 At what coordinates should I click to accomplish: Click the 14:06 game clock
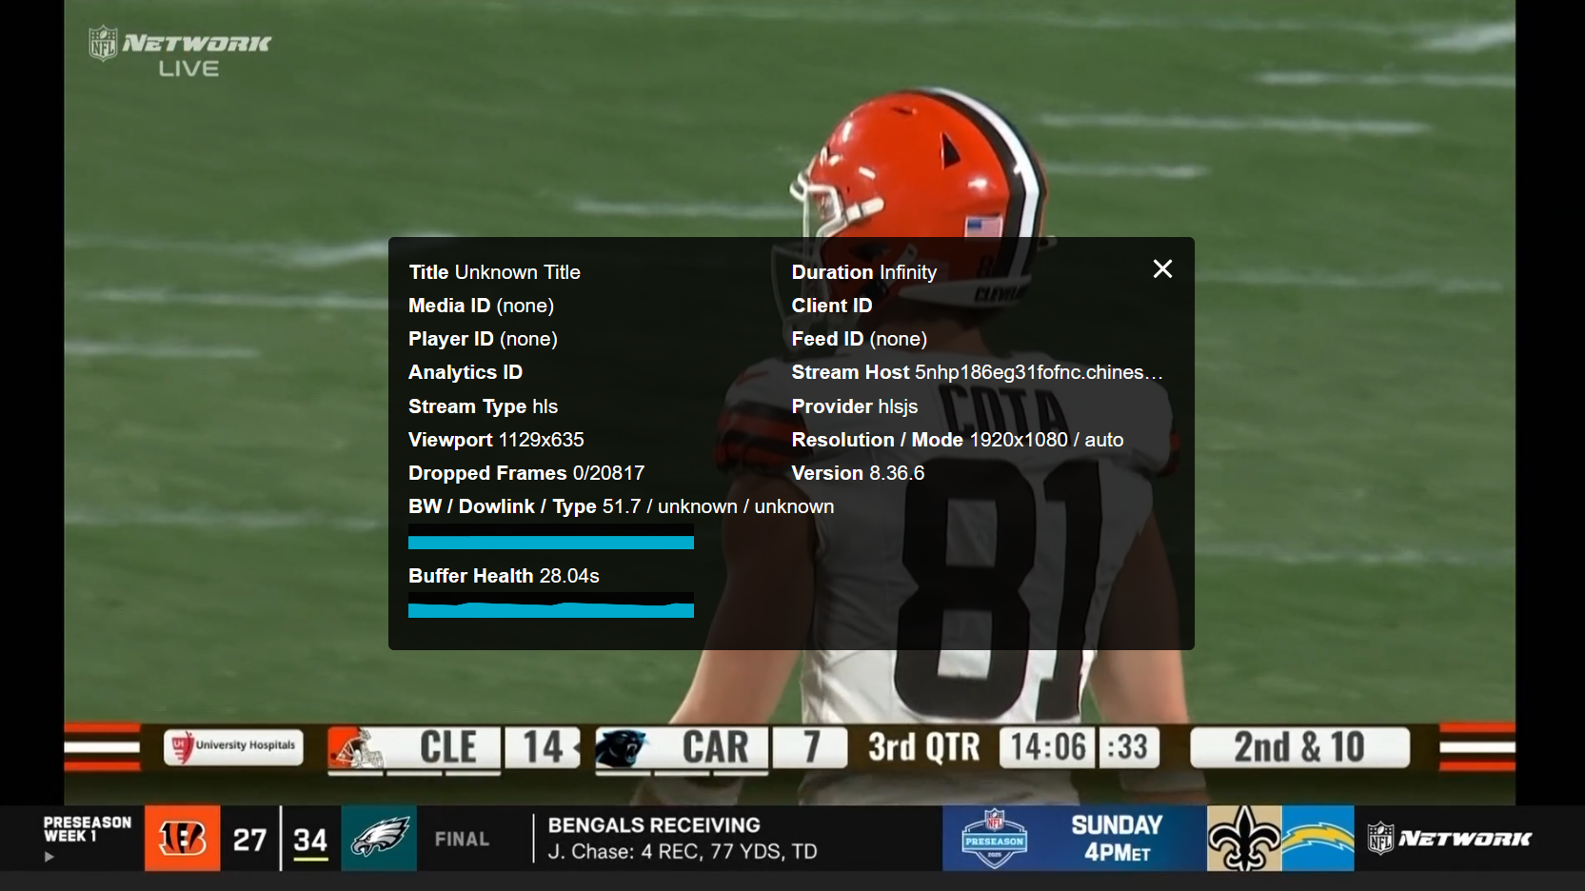[1048, 747]
